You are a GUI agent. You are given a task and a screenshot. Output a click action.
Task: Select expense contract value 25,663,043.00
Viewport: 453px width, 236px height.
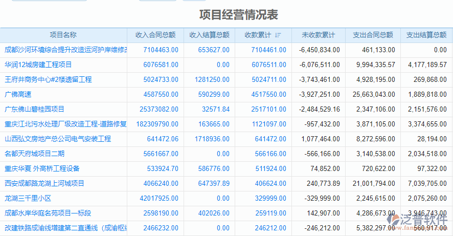pyautogui.click(x=374, y=94)
